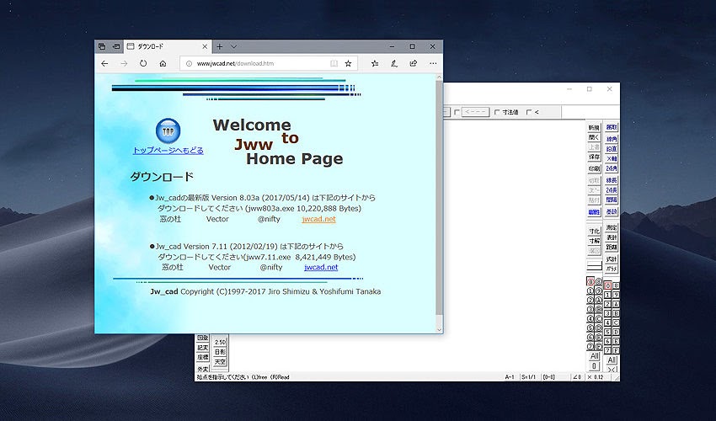Toggle checkbox beside '<- - -' button
The height and width of the screenshot is (421, 716).
pos(457,112)
